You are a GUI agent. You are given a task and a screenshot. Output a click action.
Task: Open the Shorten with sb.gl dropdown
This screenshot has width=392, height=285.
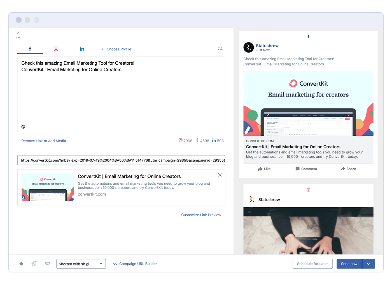click(81, 264)
